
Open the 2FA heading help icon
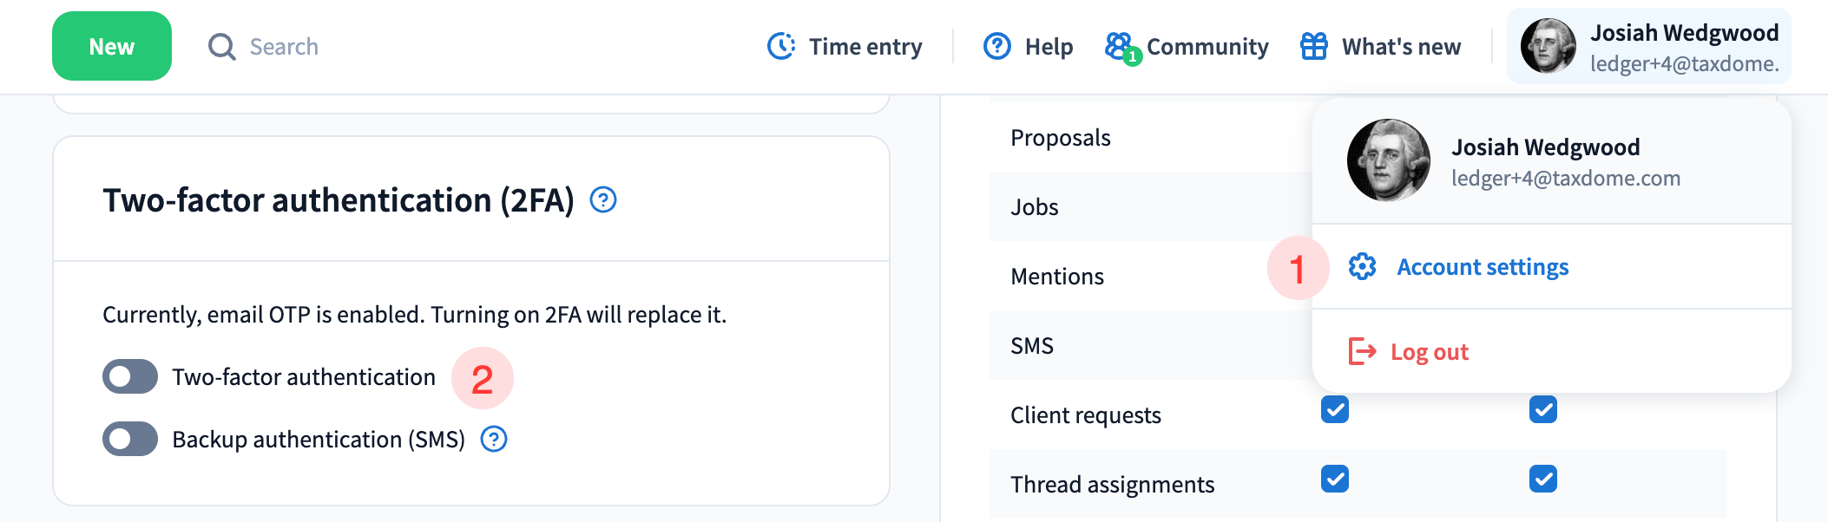click(603, 200)
